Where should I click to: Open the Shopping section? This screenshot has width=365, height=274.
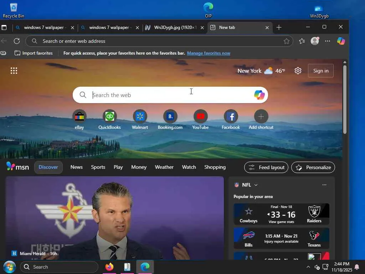click(x=215, y=167)
